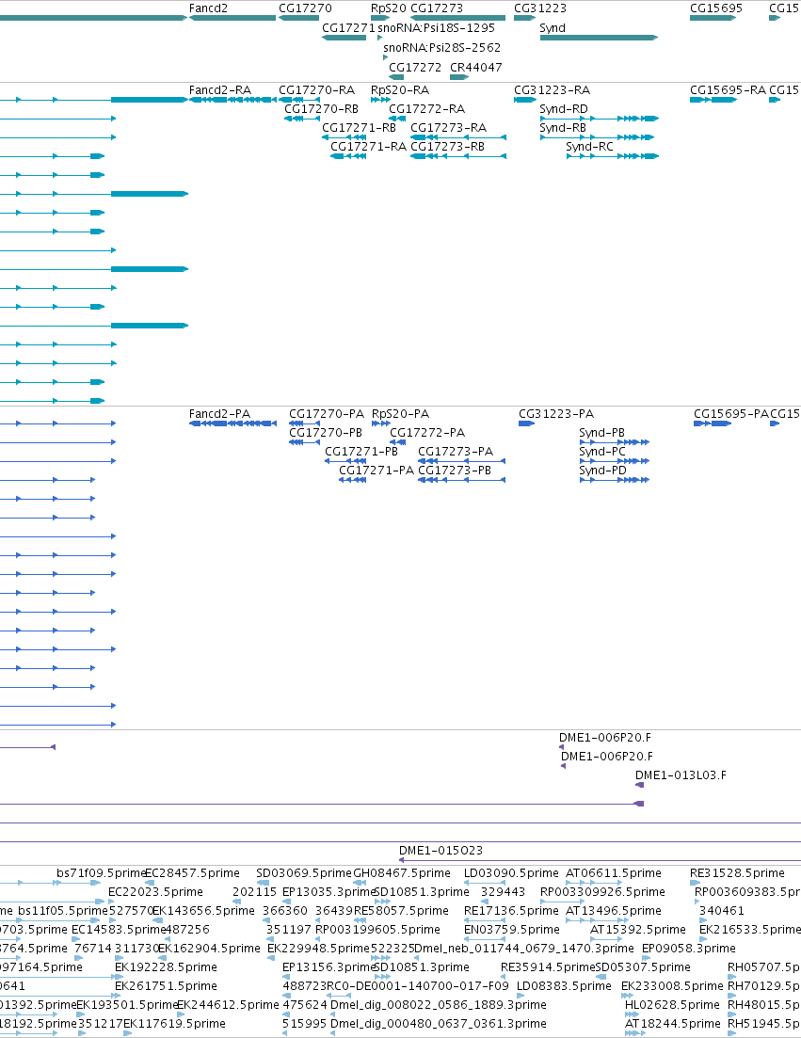Click the EK143656.5prime EST label
The height and width of the screenshot is (1038, 801).
tap(204, 911)
